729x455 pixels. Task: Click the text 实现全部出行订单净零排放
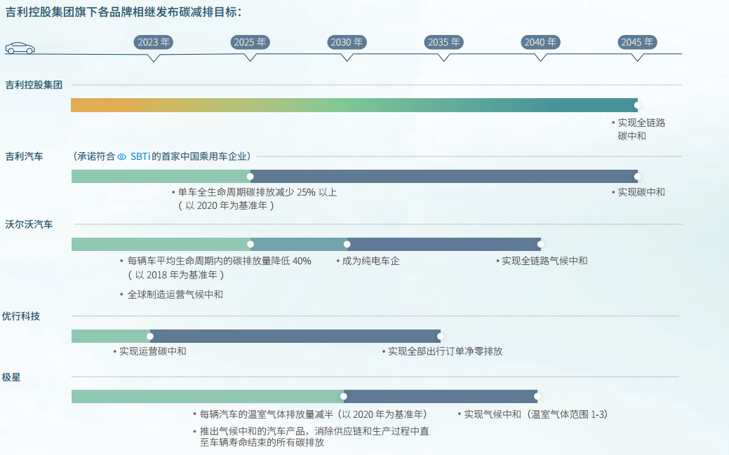(446, 351)
